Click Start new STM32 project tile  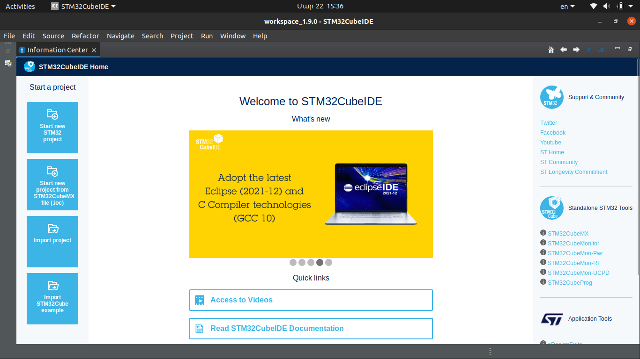pos(52,128)
